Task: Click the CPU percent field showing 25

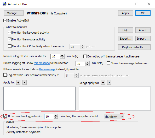Action: coord(75,47)
